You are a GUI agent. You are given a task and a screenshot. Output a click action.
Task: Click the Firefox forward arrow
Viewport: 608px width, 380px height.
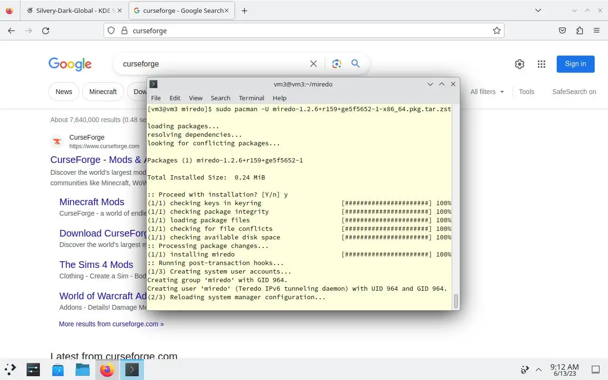click(x=28, y=30)
